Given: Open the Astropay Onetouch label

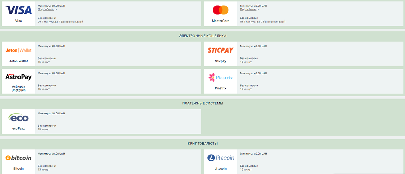Looking at the screenshot, I should [19, 88].
